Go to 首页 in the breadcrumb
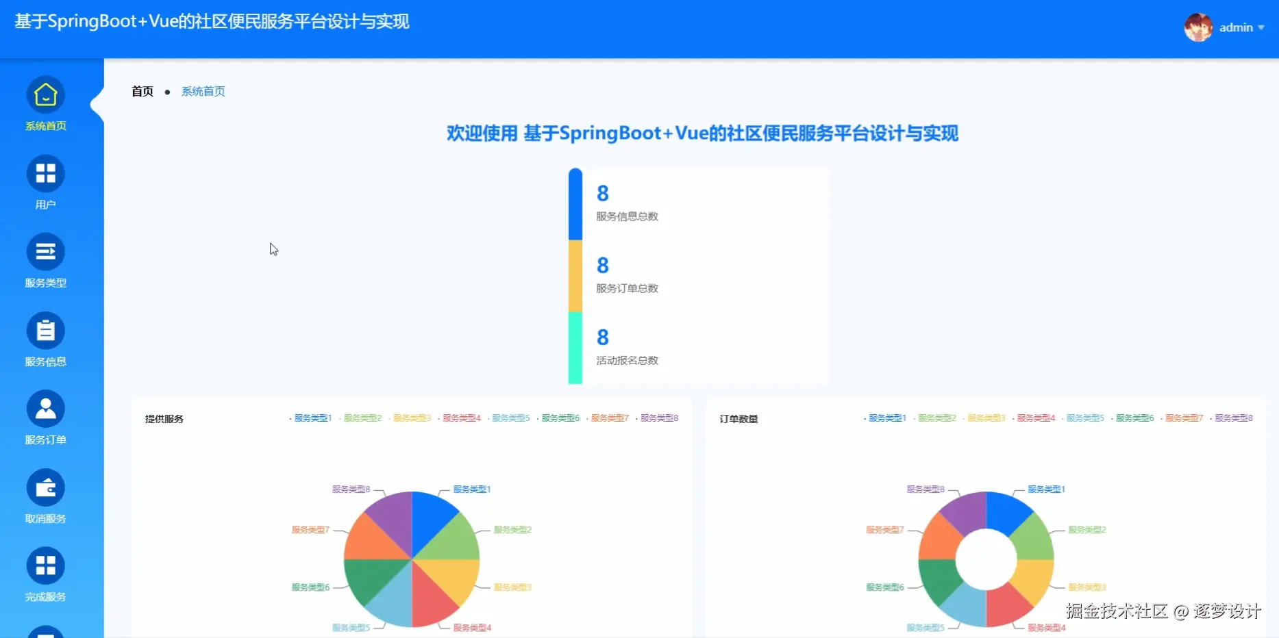This screenshot has width=1279, height=638. pyautogui.click(x=142, y=92)
